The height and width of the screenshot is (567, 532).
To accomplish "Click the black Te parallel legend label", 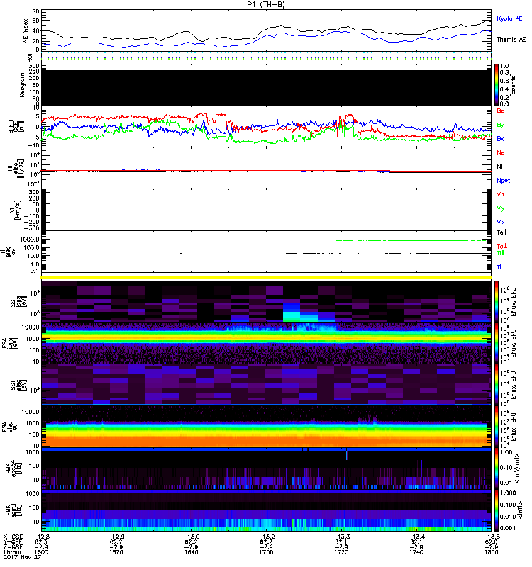I will [501, 232].
